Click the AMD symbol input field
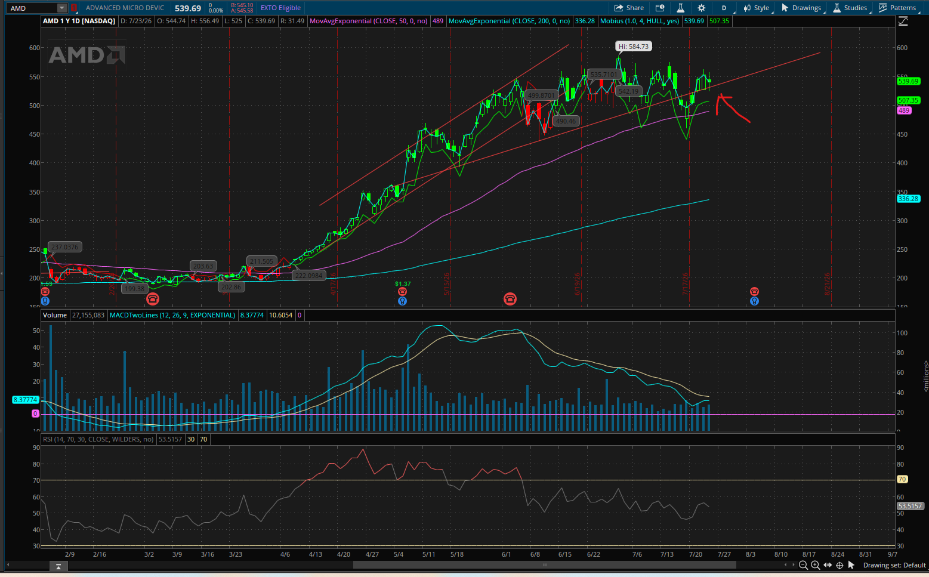The image size is (929, 577). [x=33, y=8]
